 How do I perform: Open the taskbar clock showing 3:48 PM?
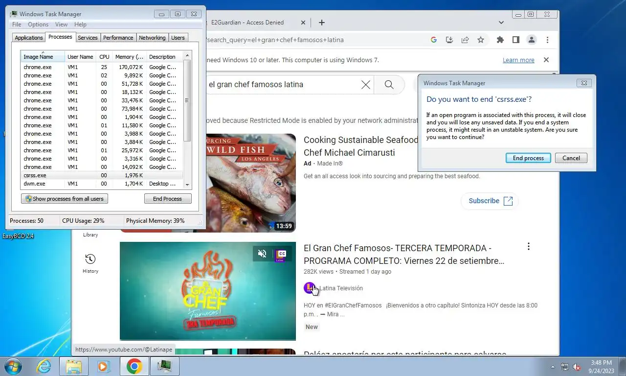(x=601, y=367)
